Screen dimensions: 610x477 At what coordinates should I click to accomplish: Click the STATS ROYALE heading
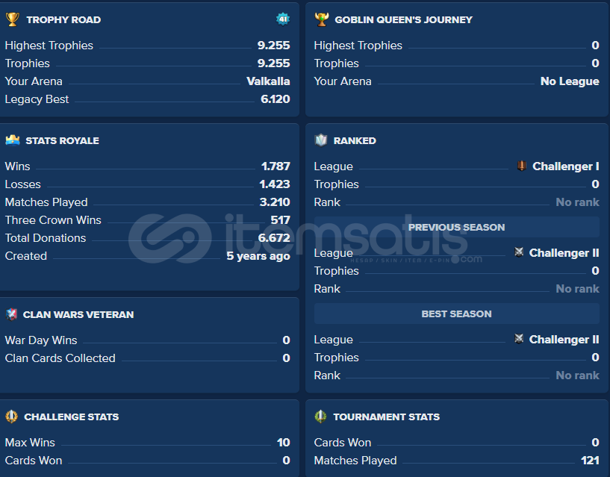pyautogui.click(x=62, y=141)
